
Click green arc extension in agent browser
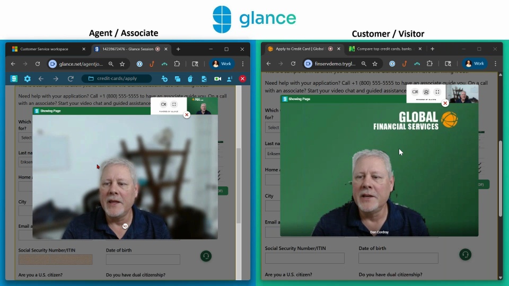164,64
